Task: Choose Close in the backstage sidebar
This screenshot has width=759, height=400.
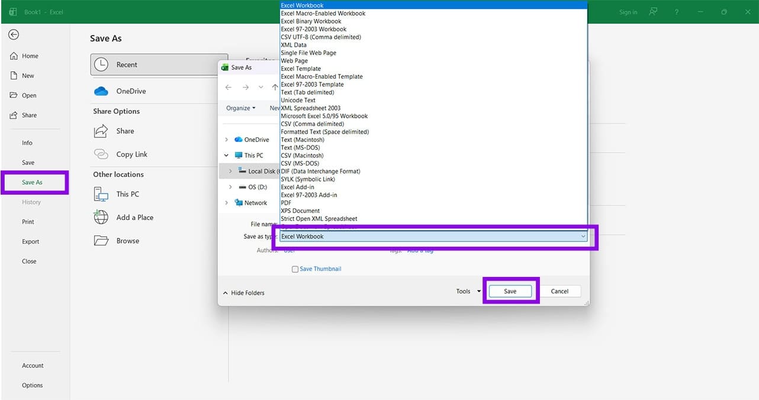Action: pos(29,261)
